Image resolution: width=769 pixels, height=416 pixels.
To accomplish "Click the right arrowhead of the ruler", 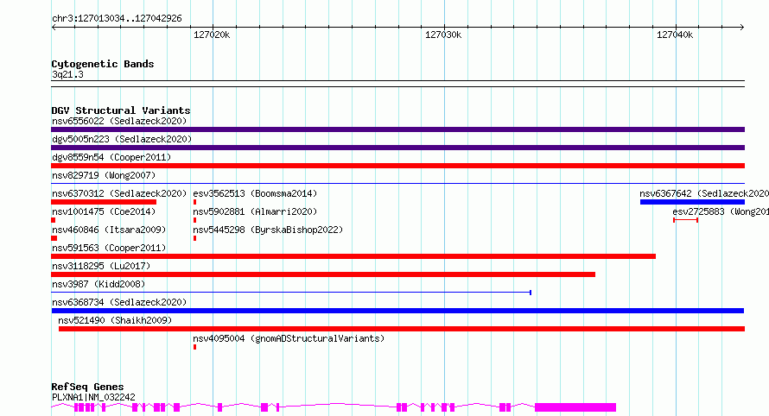I will pos(742,28).
